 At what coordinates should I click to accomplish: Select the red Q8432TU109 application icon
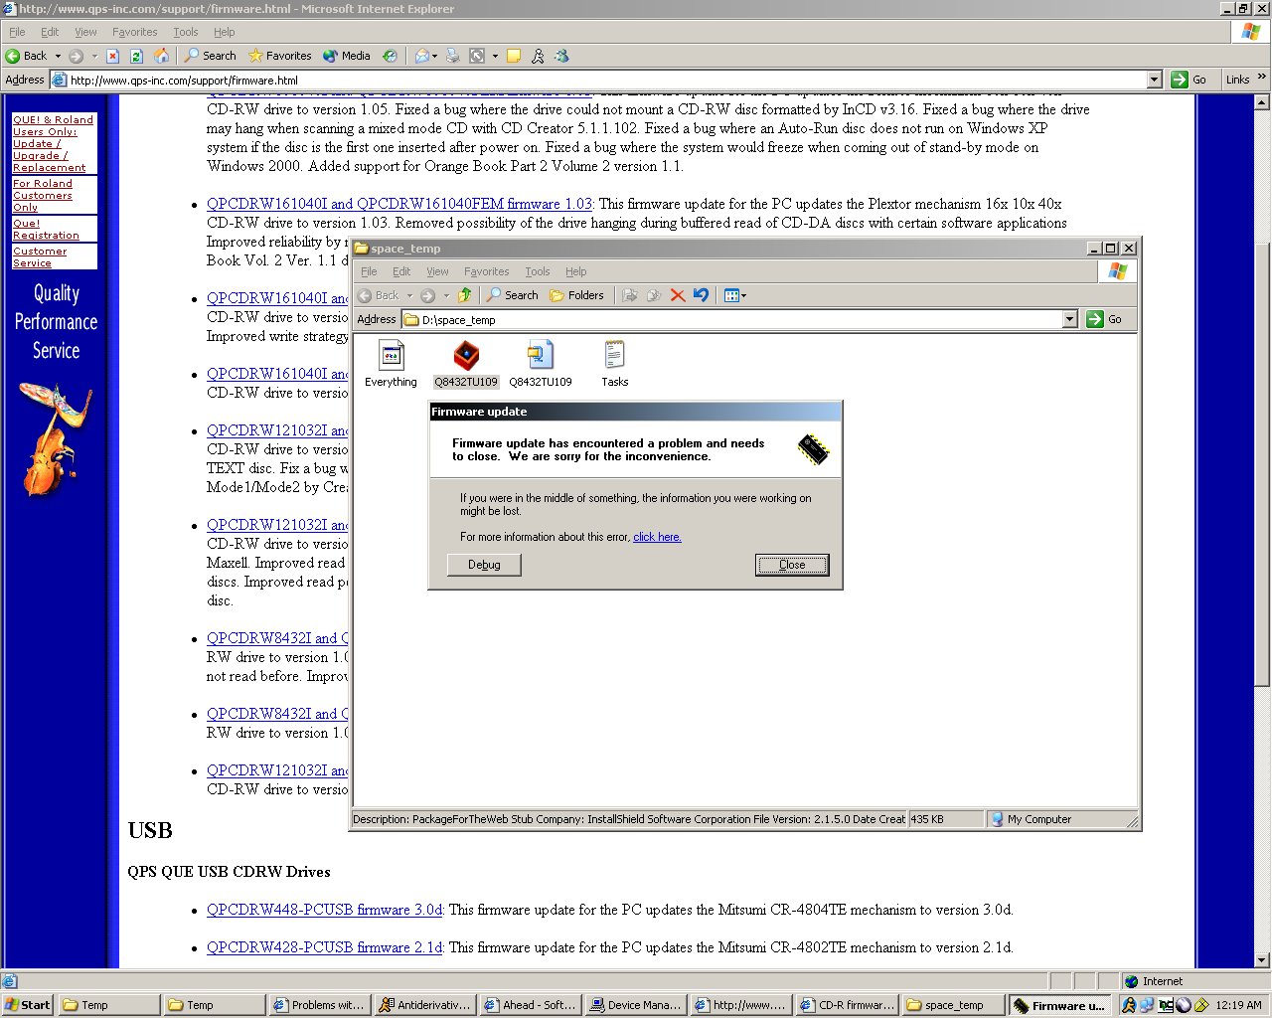tap(466, 363)
